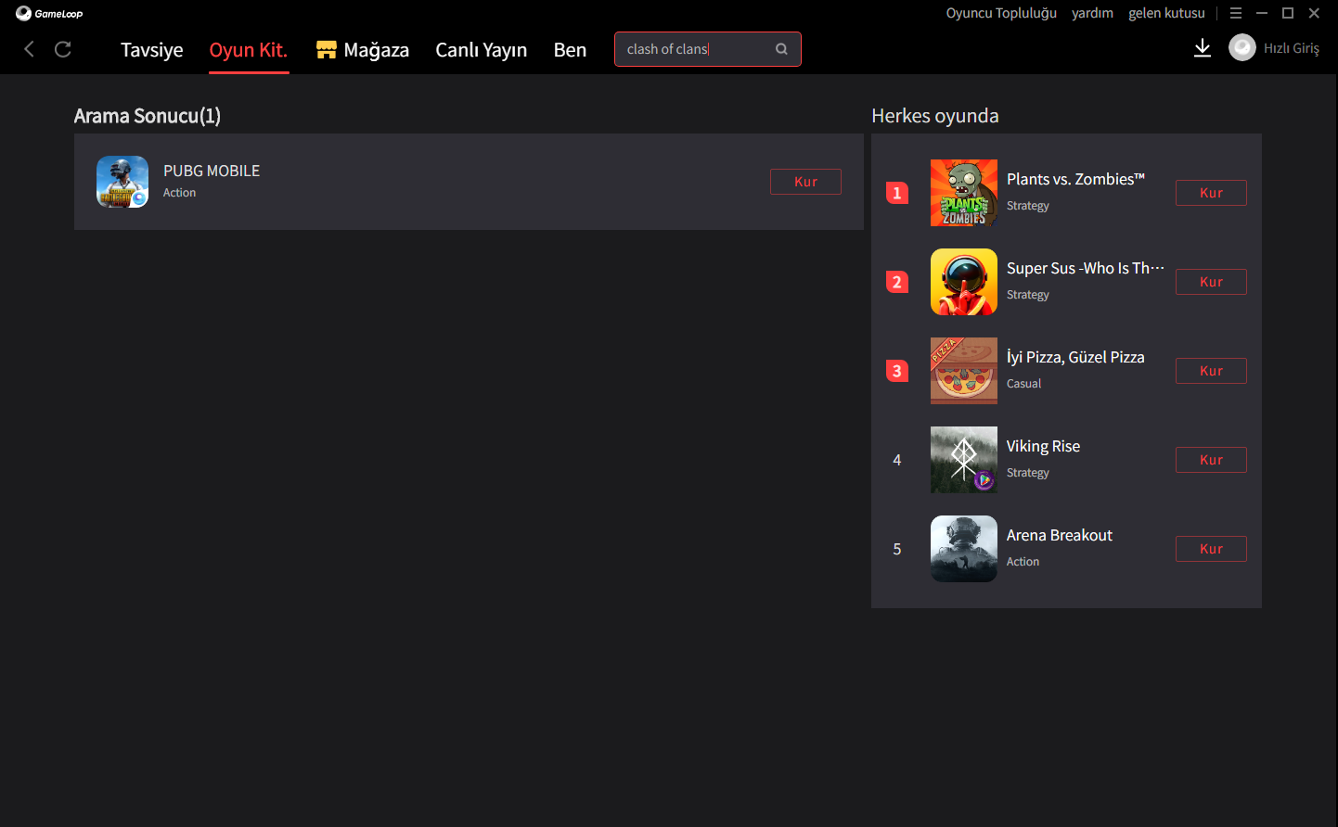The image size is (1338, 827).
Task: Click the PUBG MOBILE game icon
Action: [x=122, y=182]
